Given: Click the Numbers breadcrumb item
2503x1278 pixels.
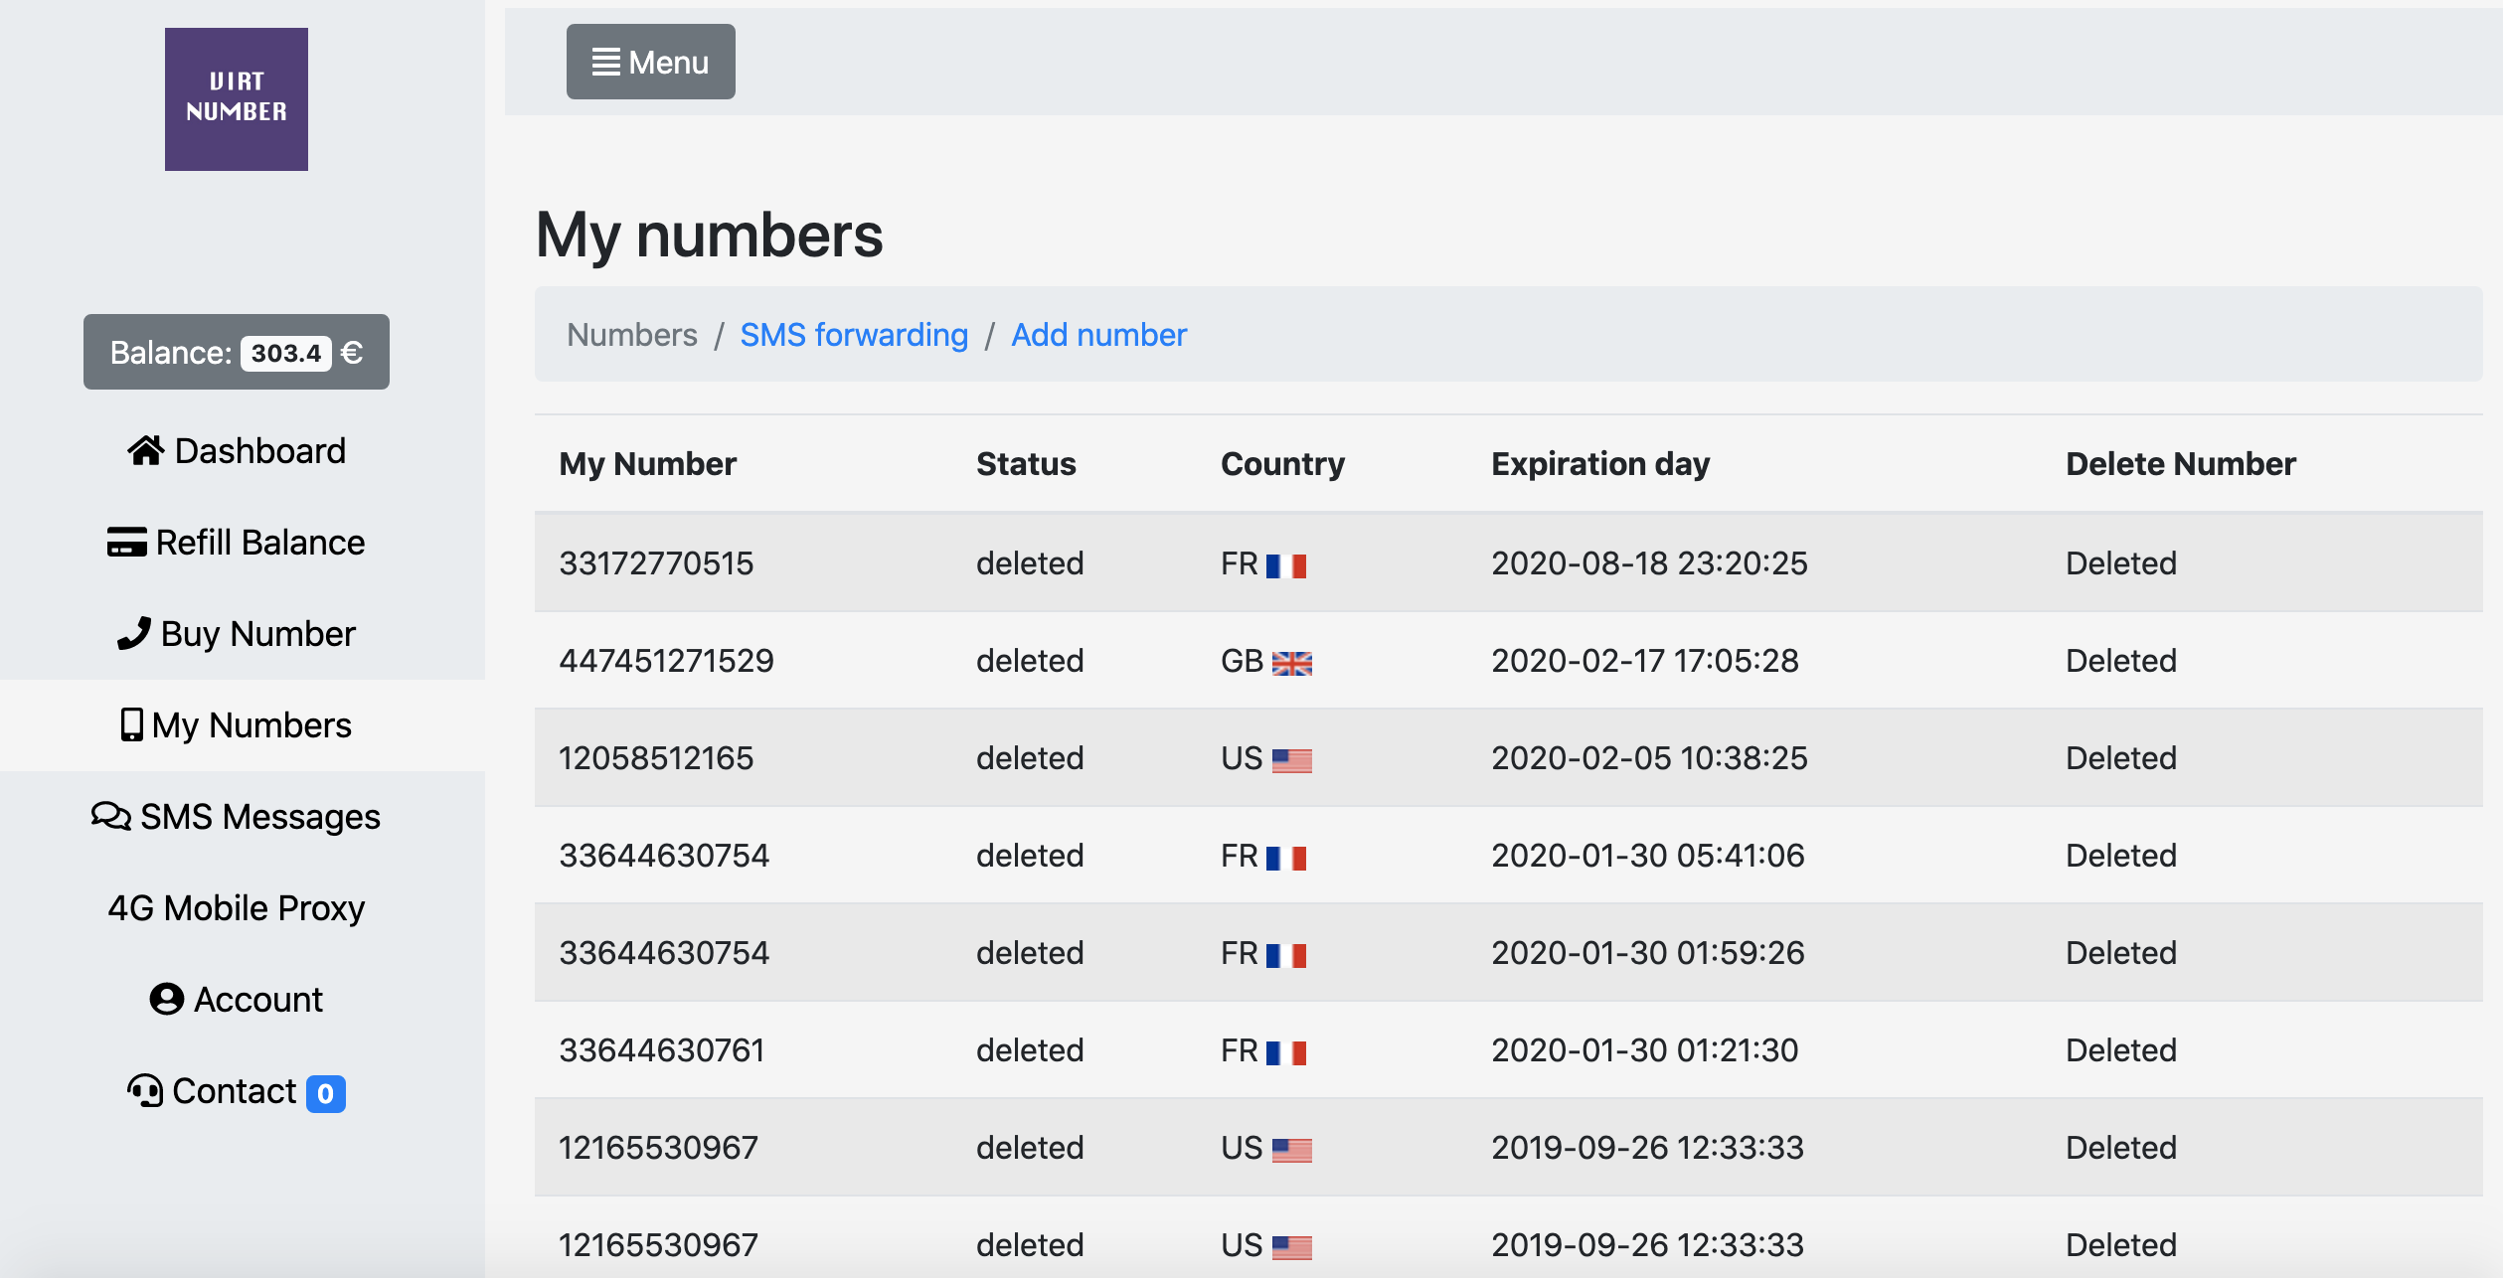Looking at the screenshot, I should tap(632, 335).
